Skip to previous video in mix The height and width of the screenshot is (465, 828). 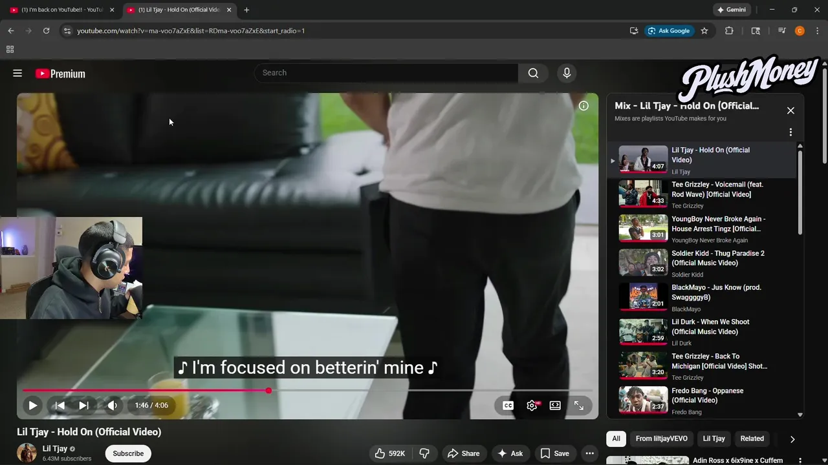tap(60, 406)
